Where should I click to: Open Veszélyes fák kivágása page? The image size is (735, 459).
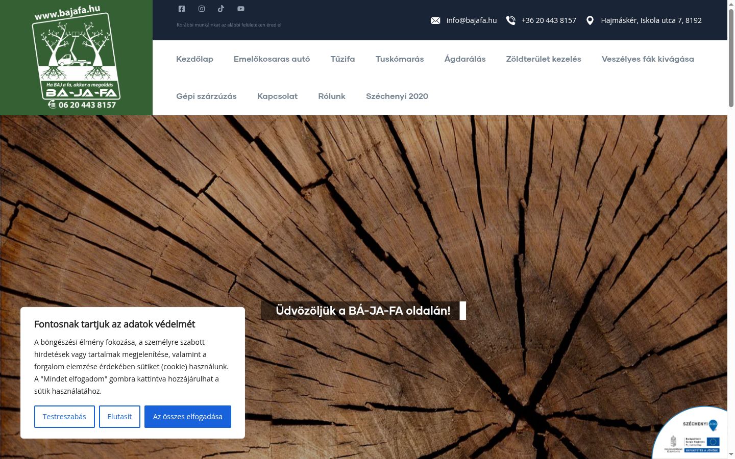[x=648, y=59]
